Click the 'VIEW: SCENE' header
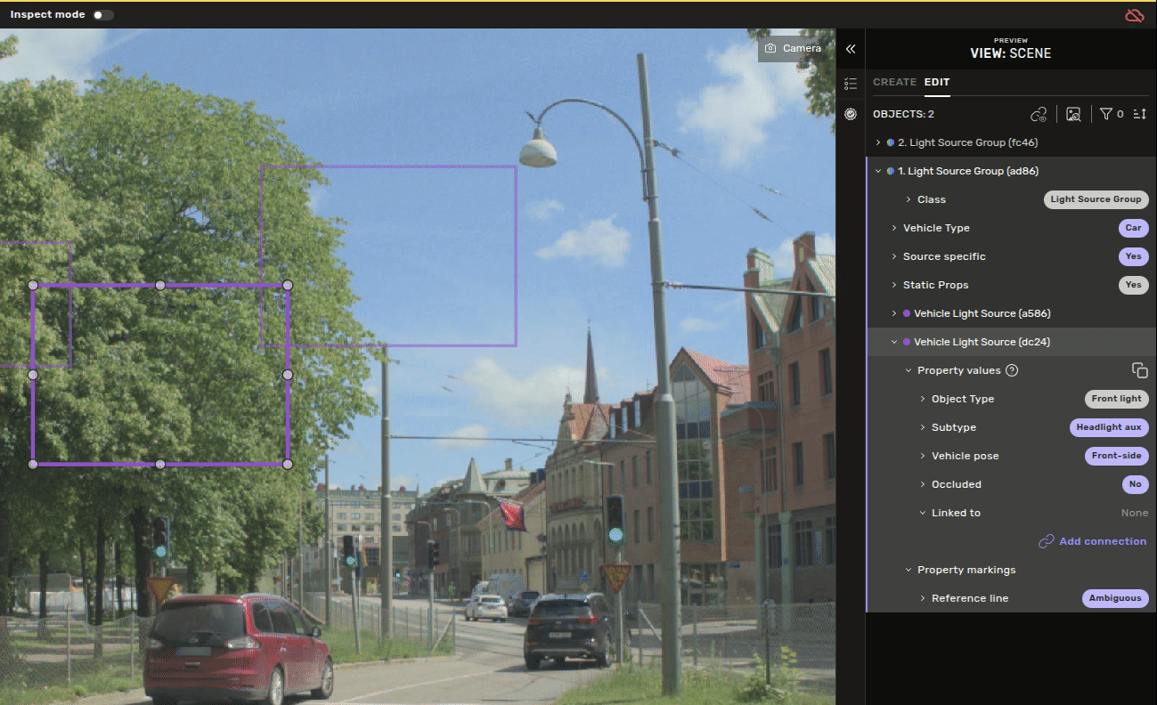 (1011, 53)
